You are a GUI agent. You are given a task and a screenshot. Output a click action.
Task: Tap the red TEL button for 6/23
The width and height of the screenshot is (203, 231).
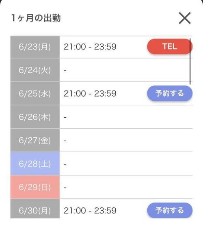point(170,46)
